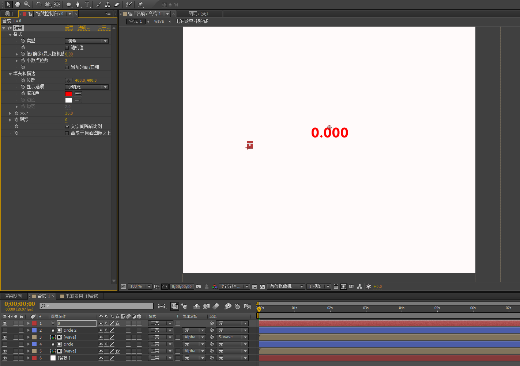Image resolution: width=520 pixels, height=366 pixels.
Task: Enable the 随机值 checkbox
Action: 67,47
